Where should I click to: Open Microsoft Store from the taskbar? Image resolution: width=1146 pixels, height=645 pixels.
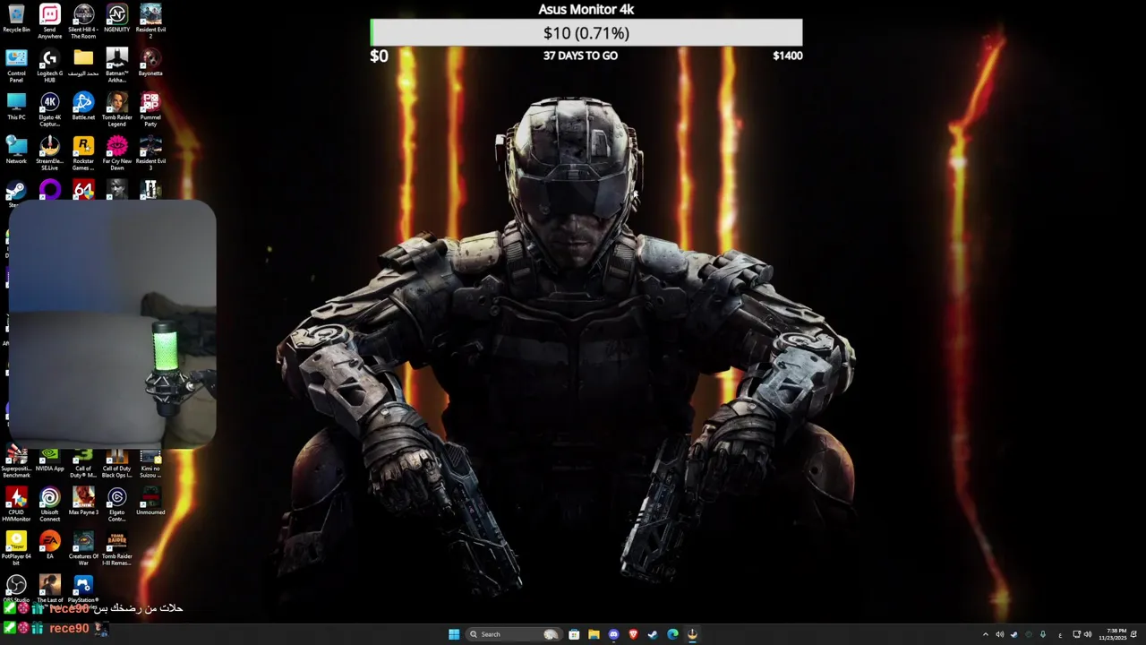(x=574, y=634)
